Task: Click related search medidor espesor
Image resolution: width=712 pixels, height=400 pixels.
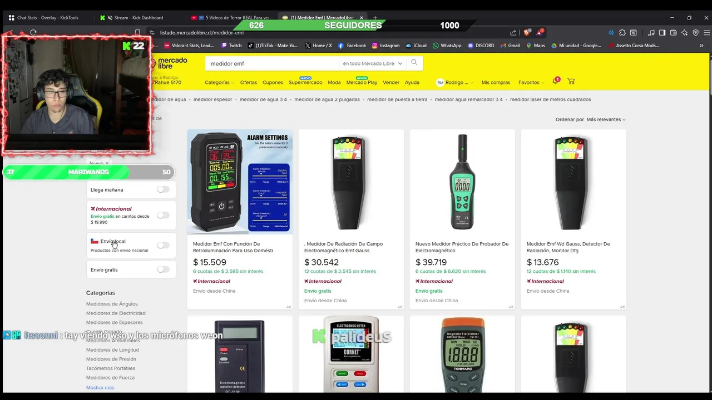Action: tap(213, 99)
